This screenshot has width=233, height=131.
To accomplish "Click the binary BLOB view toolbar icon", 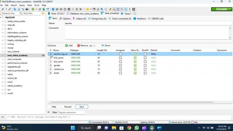I will [118, 9].
